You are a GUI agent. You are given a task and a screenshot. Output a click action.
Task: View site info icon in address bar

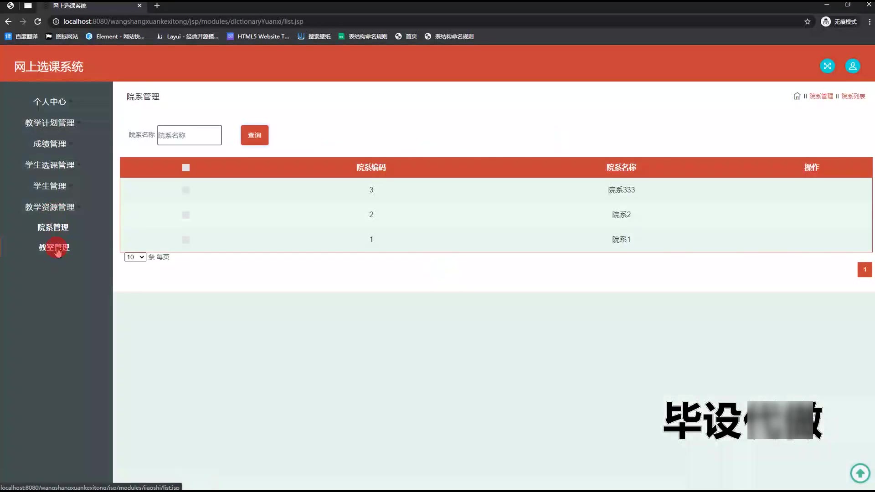(56, 21)
